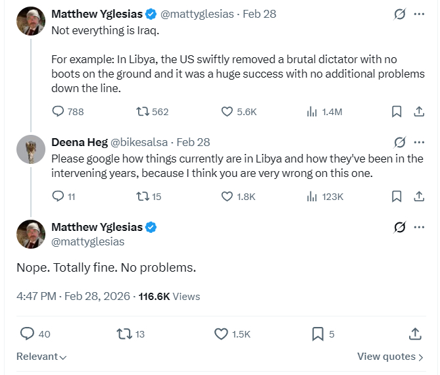Screen dimensions: 440x375
Task: Share the main 'Nope. Totally fine' tweet
Action: point(415,334)
